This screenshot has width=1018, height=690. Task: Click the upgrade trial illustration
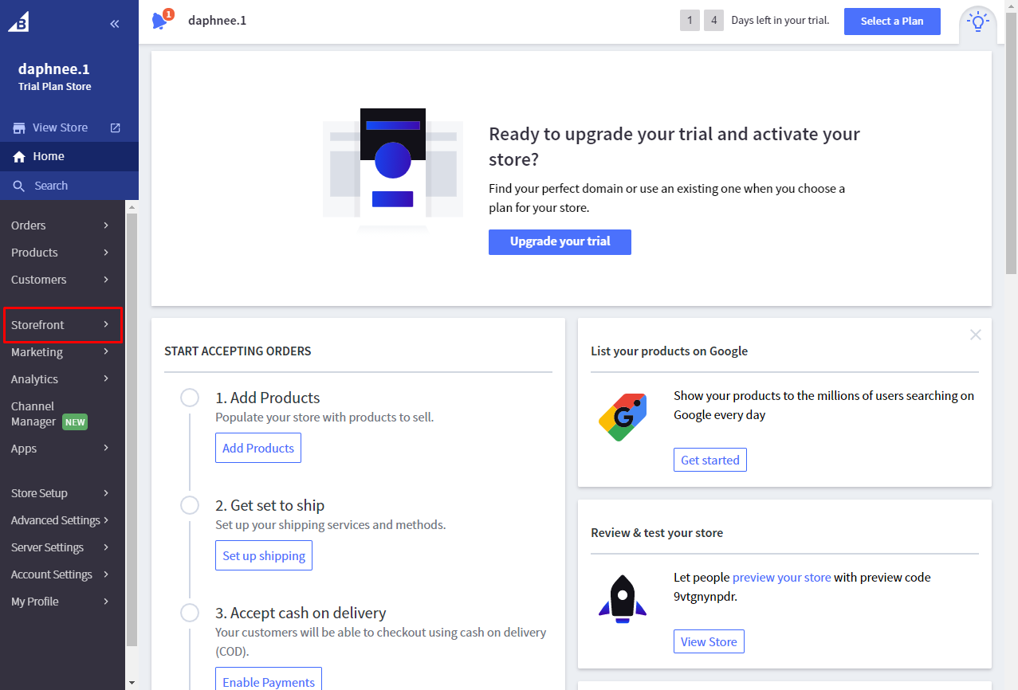393,170
